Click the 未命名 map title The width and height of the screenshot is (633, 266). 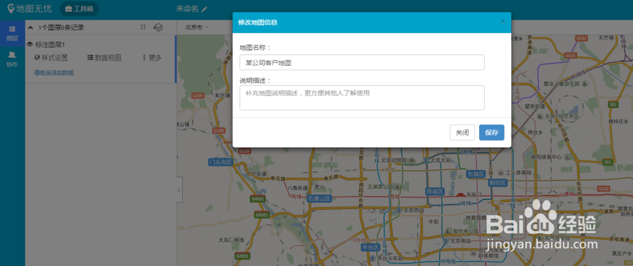coord(187,9)
